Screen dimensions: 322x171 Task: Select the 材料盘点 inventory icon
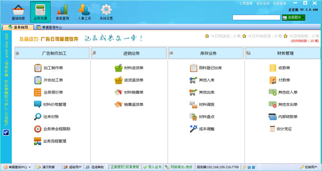(193, 117)
